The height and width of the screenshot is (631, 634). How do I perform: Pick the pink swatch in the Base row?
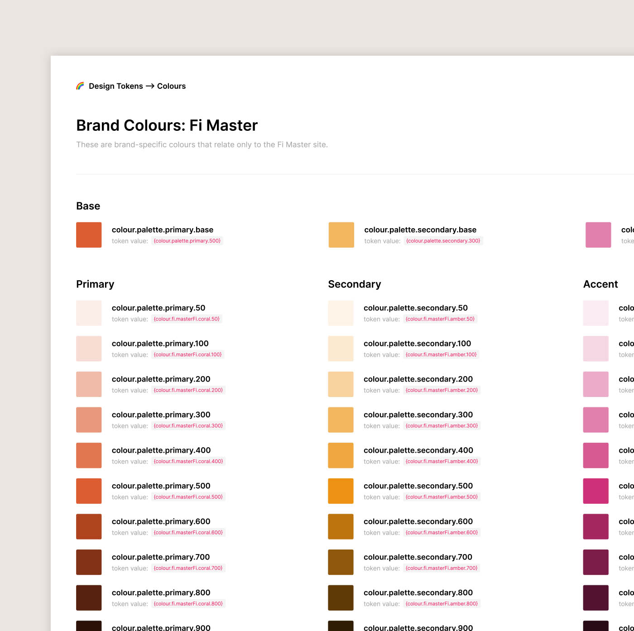point(598,235)
